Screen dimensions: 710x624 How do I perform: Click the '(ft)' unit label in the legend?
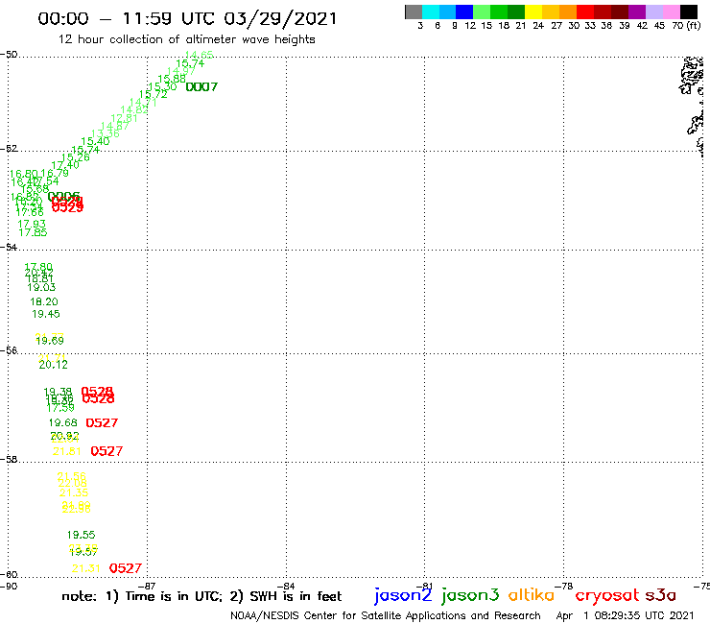click(x=694, y=25)
